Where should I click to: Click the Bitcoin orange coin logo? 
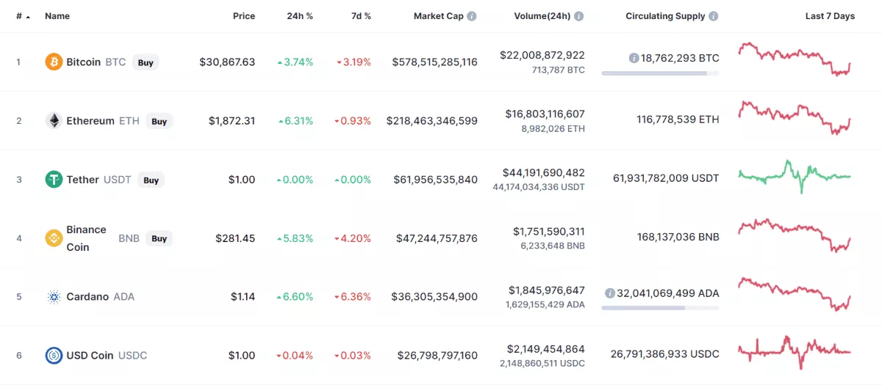[x=54, y=62]
